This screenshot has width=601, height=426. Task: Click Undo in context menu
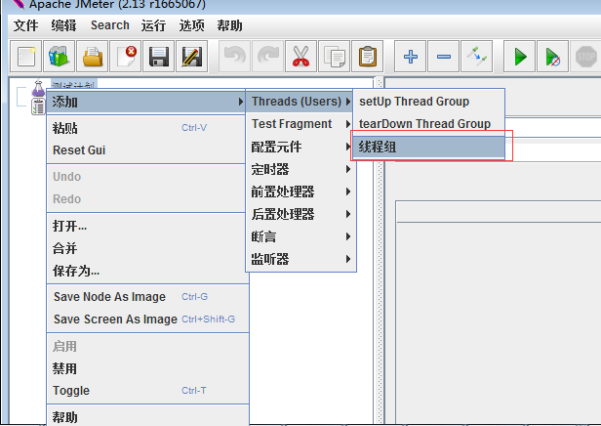click(146, 177)
